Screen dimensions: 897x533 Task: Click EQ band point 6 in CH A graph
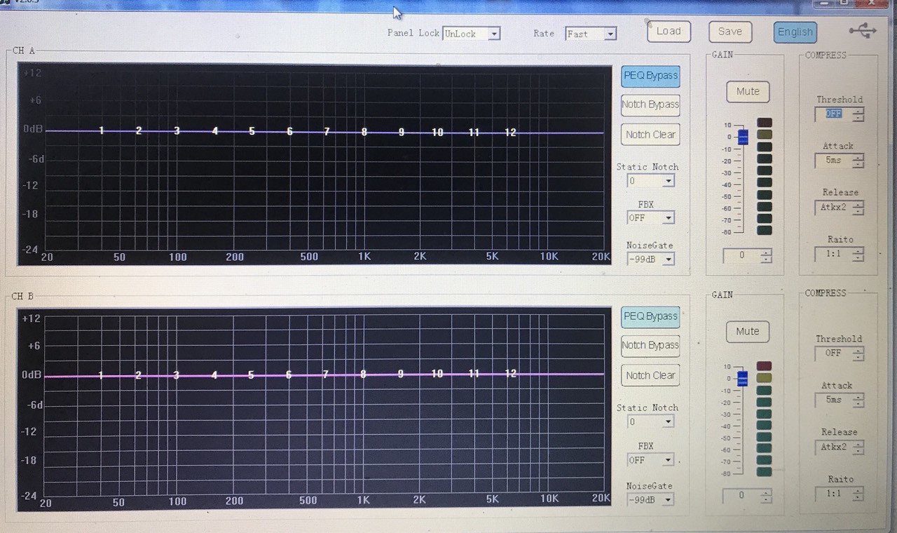(289, 131)
